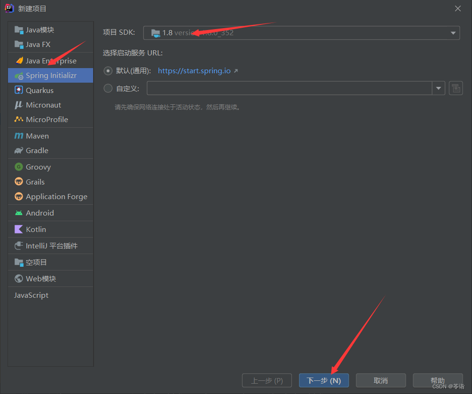Click the 帮助 button
The image size is (472, 394).
click(438, 380)
